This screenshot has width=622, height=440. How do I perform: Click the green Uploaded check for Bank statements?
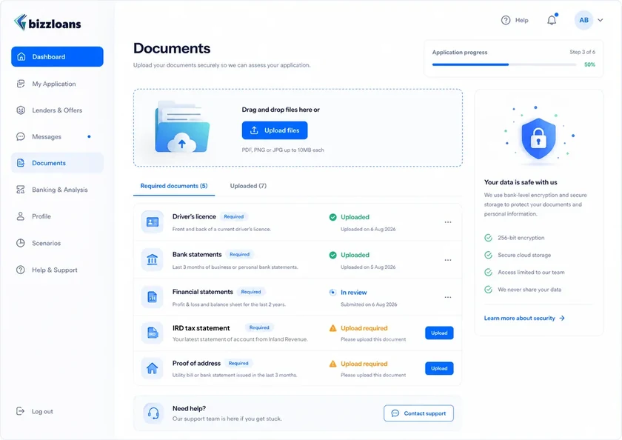[332, 255]
